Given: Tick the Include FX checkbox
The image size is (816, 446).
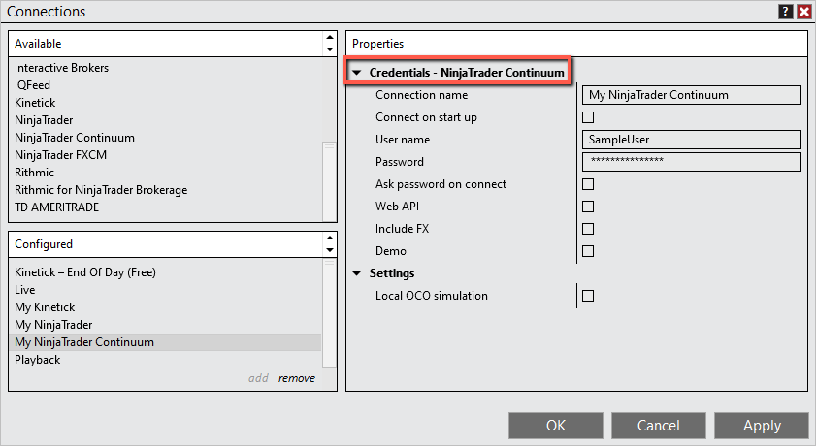Looking at the screenshot, I should [588, 229].
